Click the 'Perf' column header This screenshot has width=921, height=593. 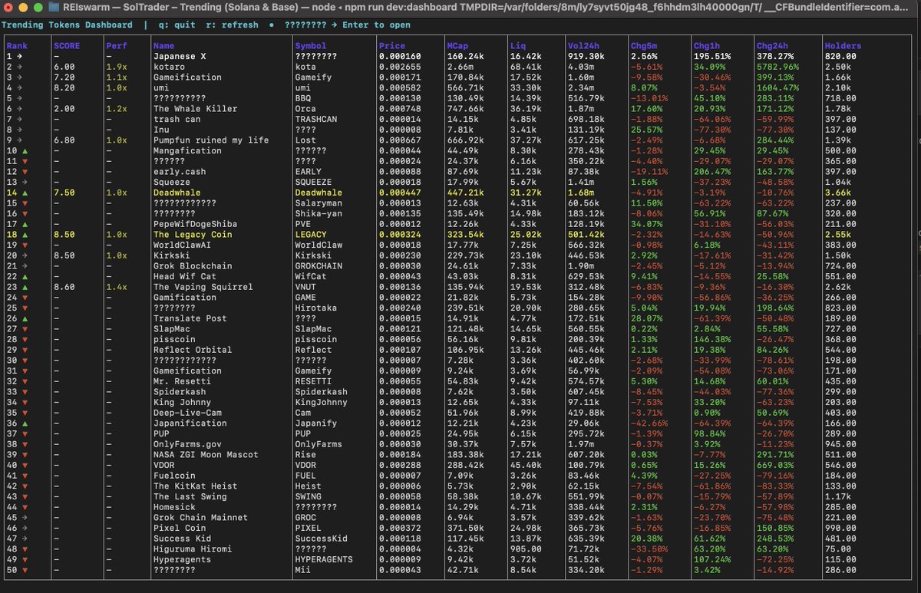tap(116, 46)
